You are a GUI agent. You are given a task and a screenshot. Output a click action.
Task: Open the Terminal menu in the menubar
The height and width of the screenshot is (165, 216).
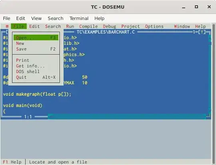(x=79, y=18)
